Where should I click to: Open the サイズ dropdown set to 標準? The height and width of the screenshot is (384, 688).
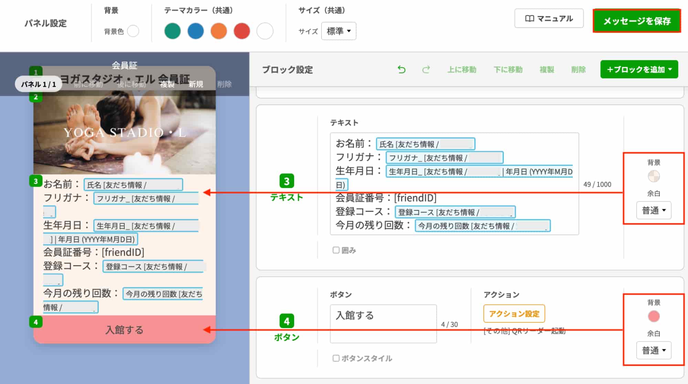(339, 31)
